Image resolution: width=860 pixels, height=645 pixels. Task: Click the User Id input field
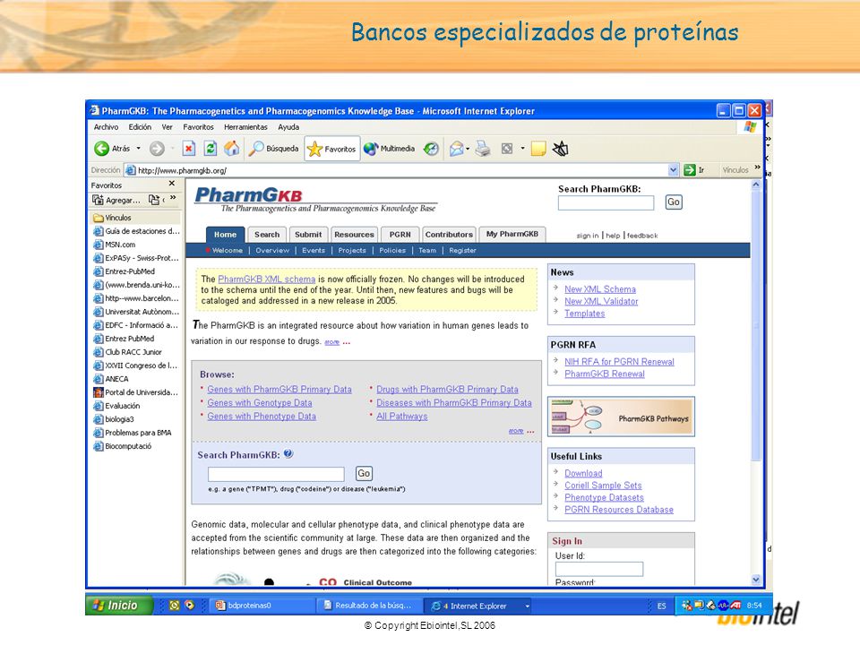pyautogui.click(x=599, y=570)
